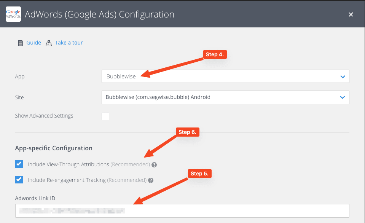The width and height of the screenshot is (365, 223).
Task: Click the Step 6 annotation label
Action: pos(187,132)
